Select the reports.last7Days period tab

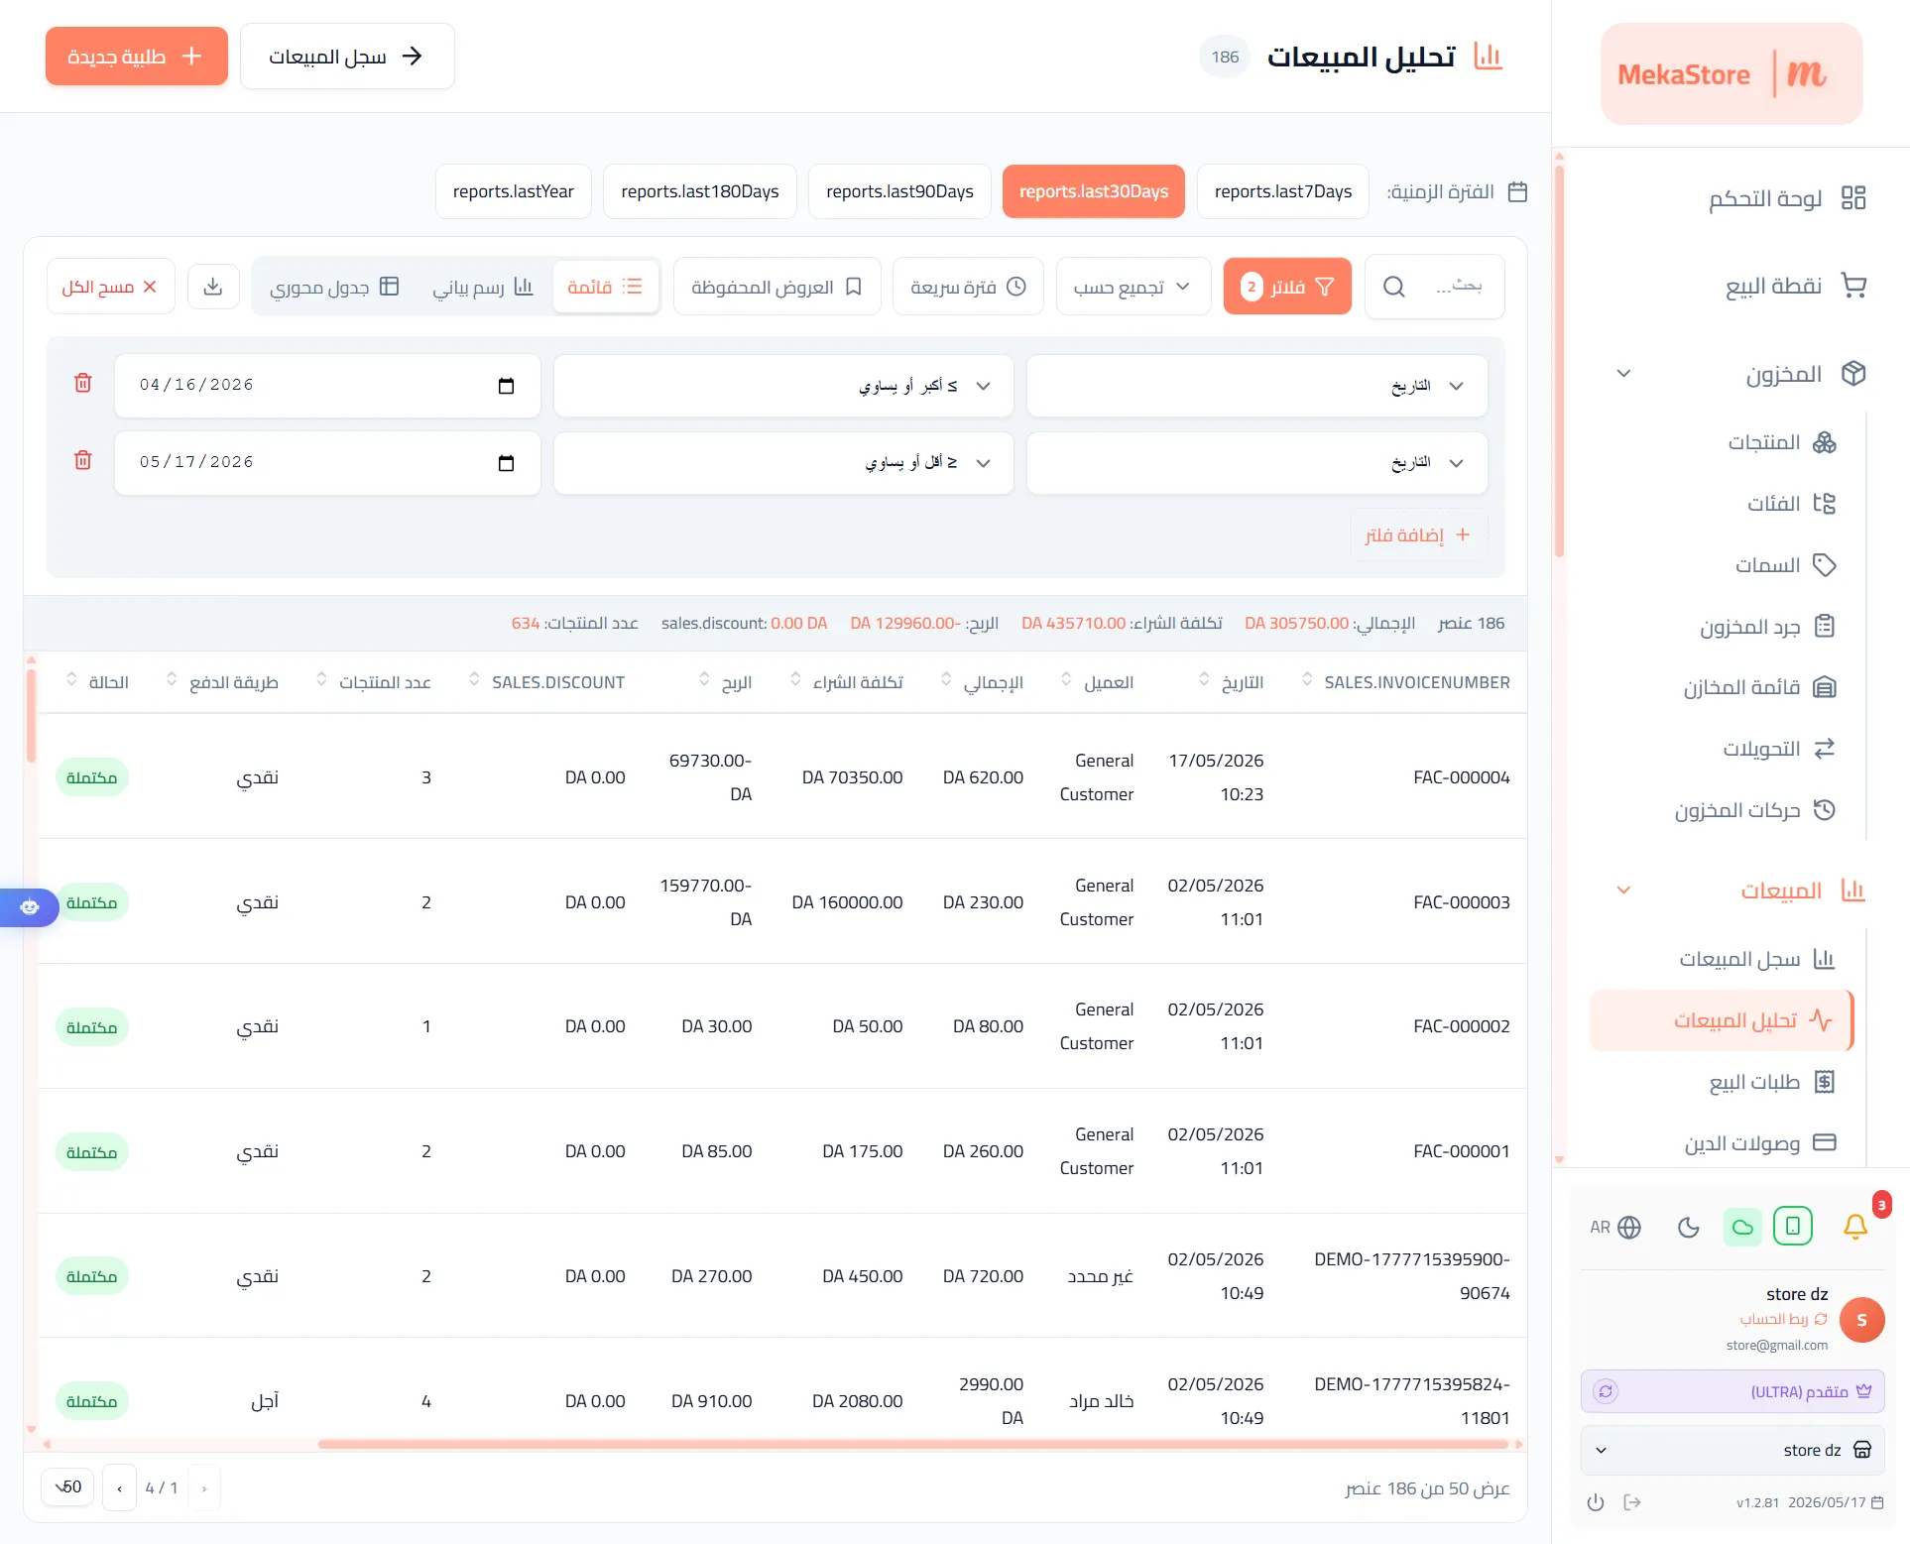pos(1283,191)
